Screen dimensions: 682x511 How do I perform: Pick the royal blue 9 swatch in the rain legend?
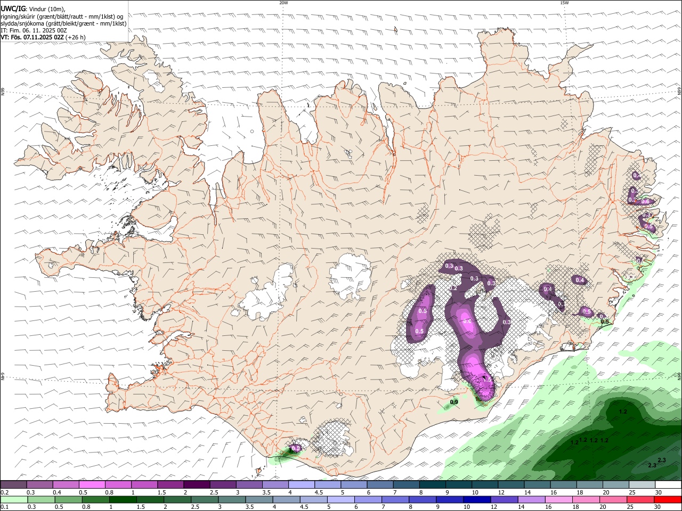point(449,500)
